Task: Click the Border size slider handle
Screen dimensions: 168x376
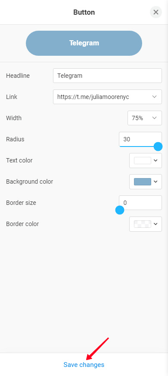Action: [120, 210]
